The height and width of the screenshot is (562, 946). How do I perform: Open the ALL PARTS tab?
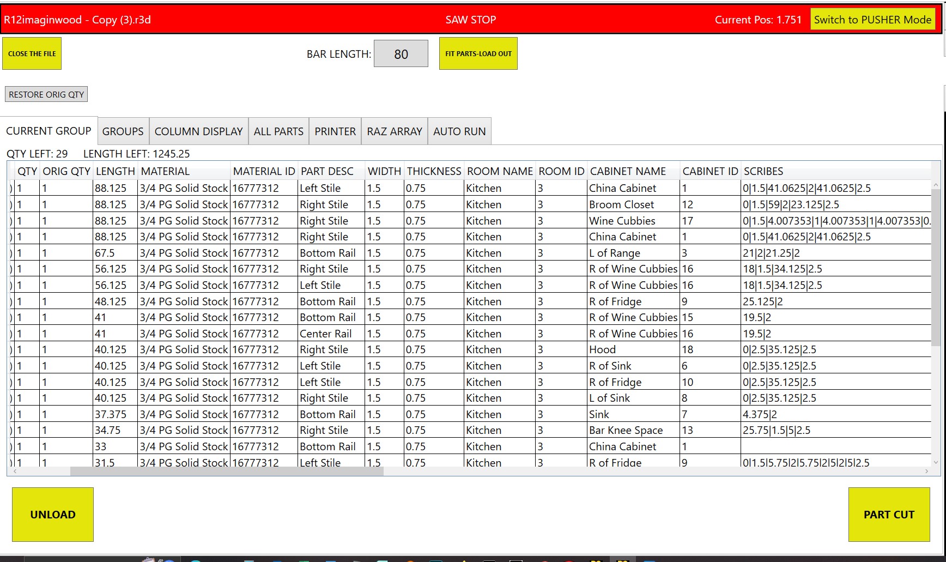coord(278,131)
